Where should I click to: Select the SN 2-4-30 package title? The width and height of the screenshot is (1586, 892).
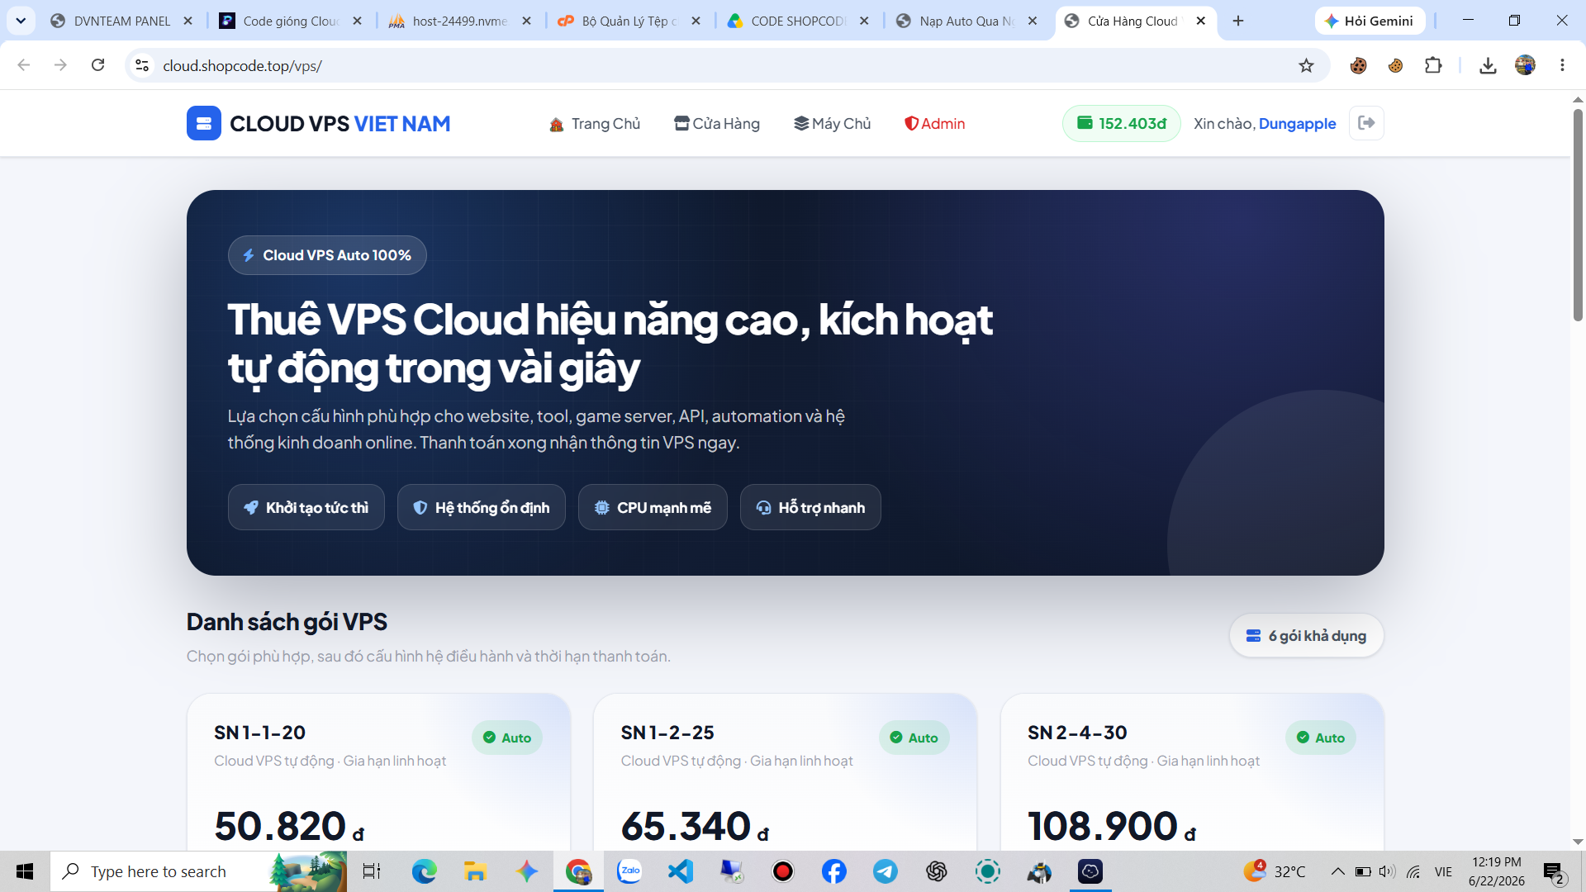tap(1077, 733)
